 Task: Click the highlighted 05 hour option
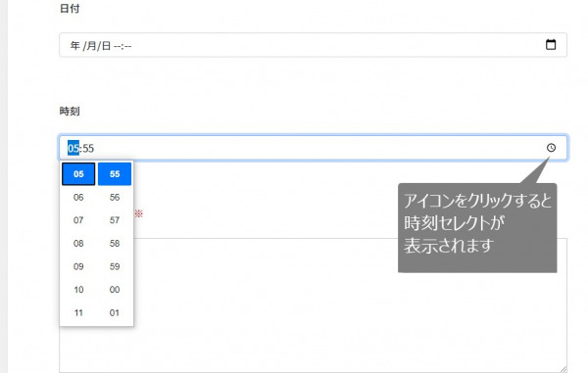coord(78,173)
